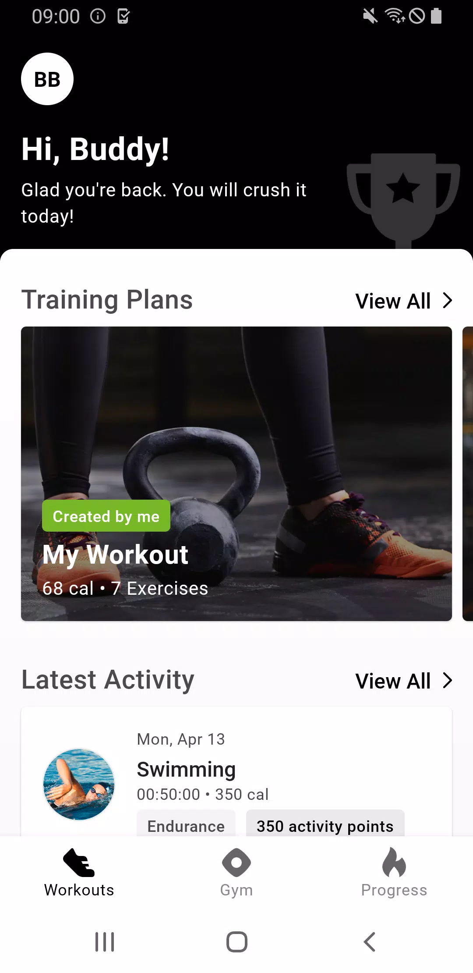Tap the Android home button

237,941
